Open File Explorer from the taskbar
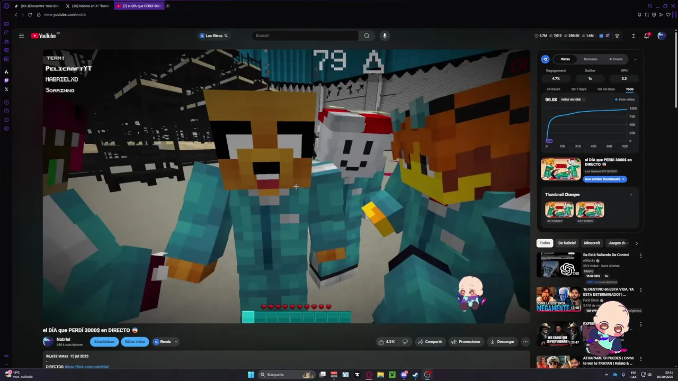Screen dimensions: 678x381 point(380,375)
